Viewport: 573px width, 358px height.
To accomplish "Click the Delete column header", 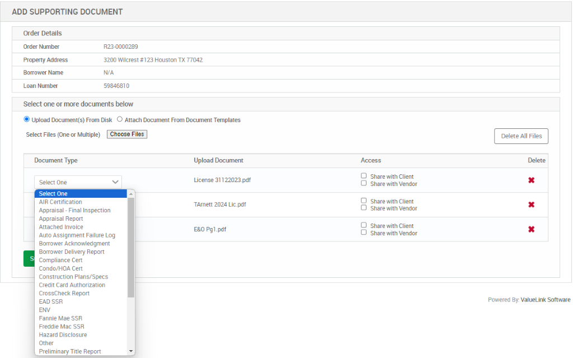I will [537, 160].
